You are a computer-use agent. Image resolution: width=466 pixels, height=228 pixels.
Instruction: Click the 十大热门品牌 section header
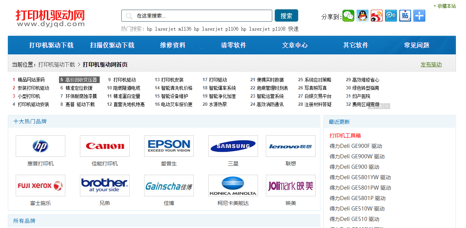point(30,121)
